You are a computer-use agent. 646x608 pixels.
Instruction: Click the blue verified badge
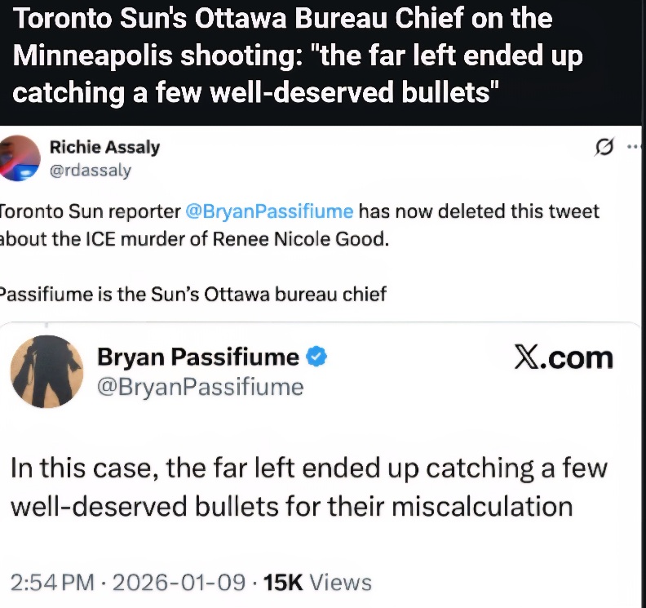pyautogui.click(x=316, y=357)
